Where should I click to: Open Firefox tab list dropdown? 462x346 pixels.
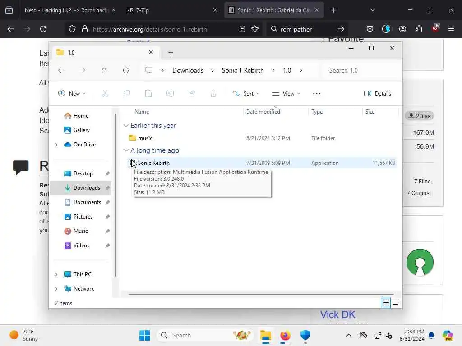click(x=372, y=10)
